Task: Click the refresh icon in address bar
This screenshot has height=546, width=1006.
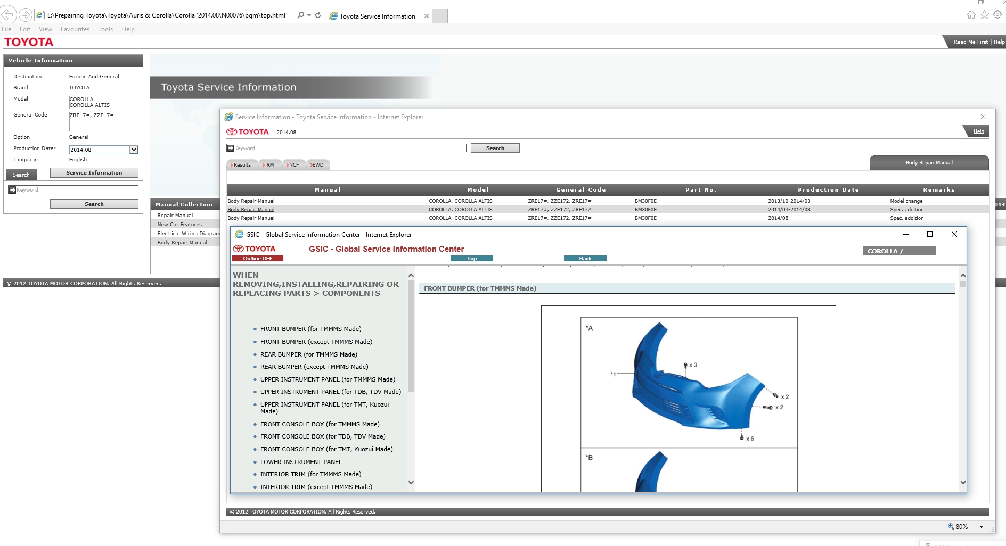Action: point(318,15)
